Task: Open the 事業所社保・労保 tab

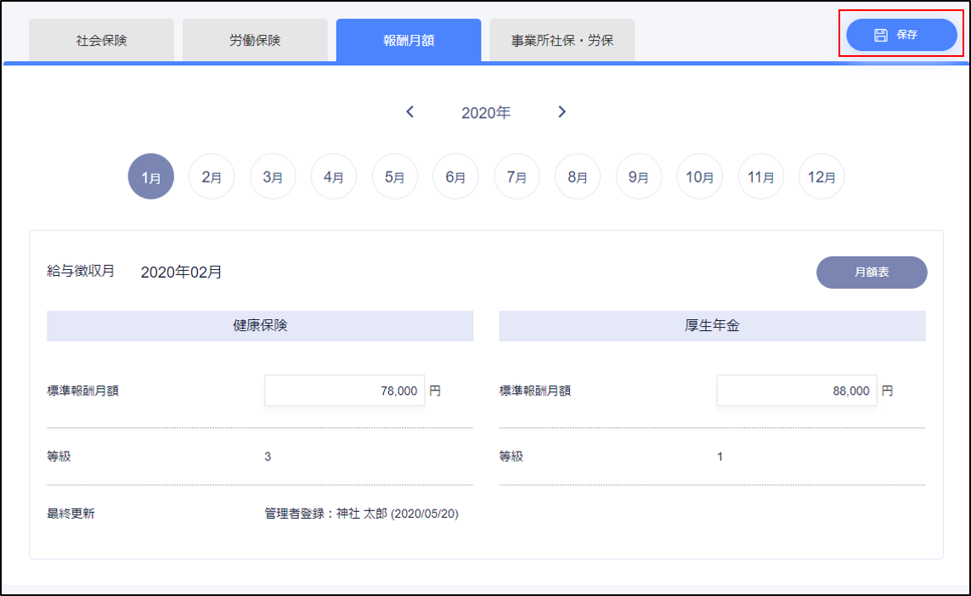Action: point(562,40)
